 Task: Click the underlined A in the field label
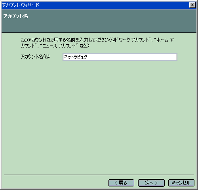[x=46, y=57]
